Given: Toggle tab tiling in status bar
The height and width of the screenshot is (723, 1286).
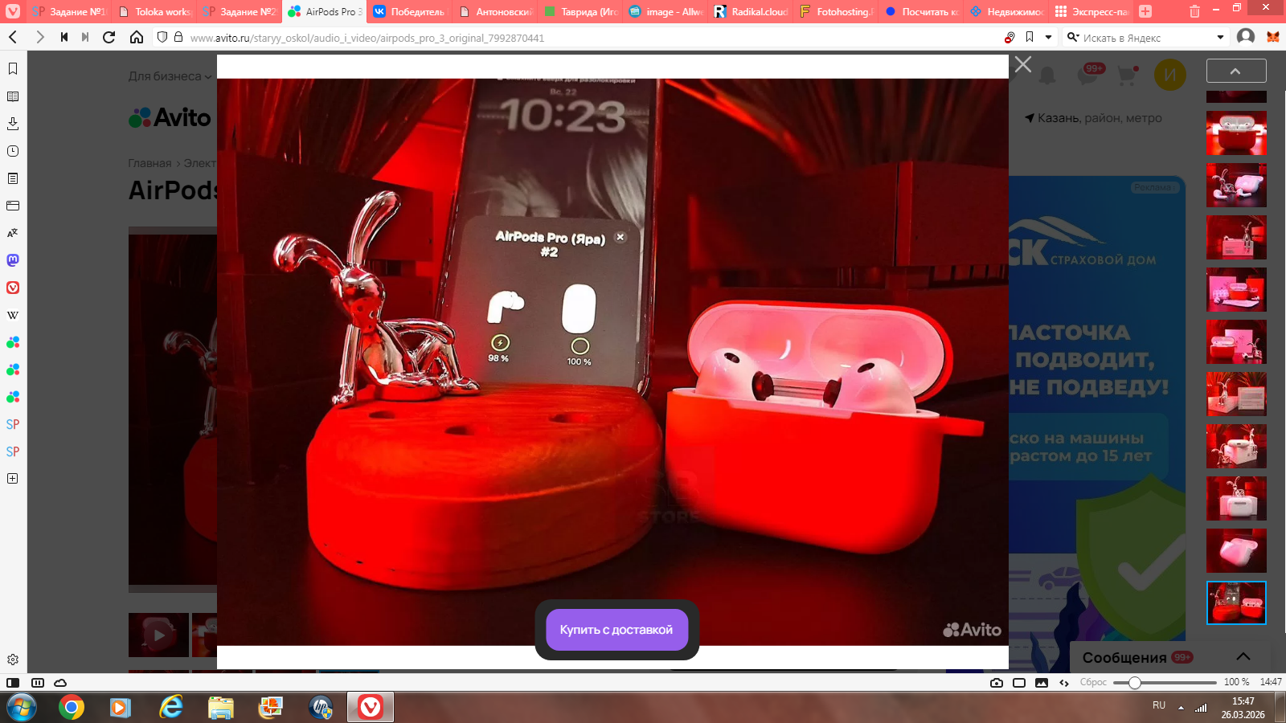Looking at the screenshot, I should [37, 683].
